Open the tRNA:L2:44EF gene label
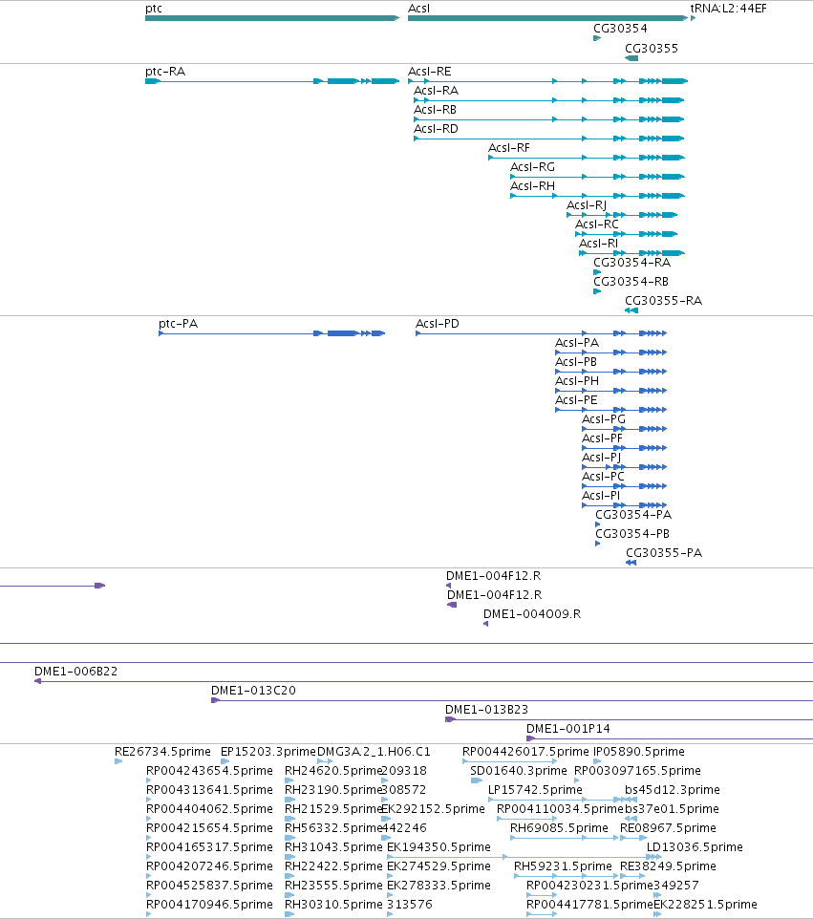 coord(729,9)
